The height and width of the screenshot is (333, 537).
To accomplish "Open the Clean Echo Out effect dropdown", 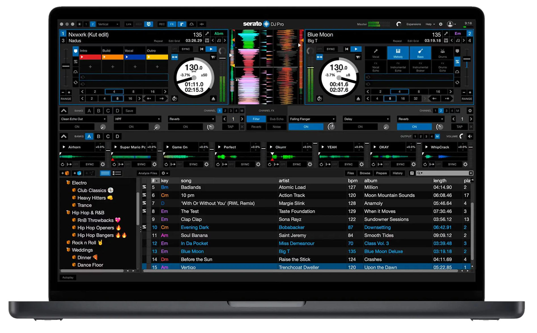I will [x=83, y=119].
